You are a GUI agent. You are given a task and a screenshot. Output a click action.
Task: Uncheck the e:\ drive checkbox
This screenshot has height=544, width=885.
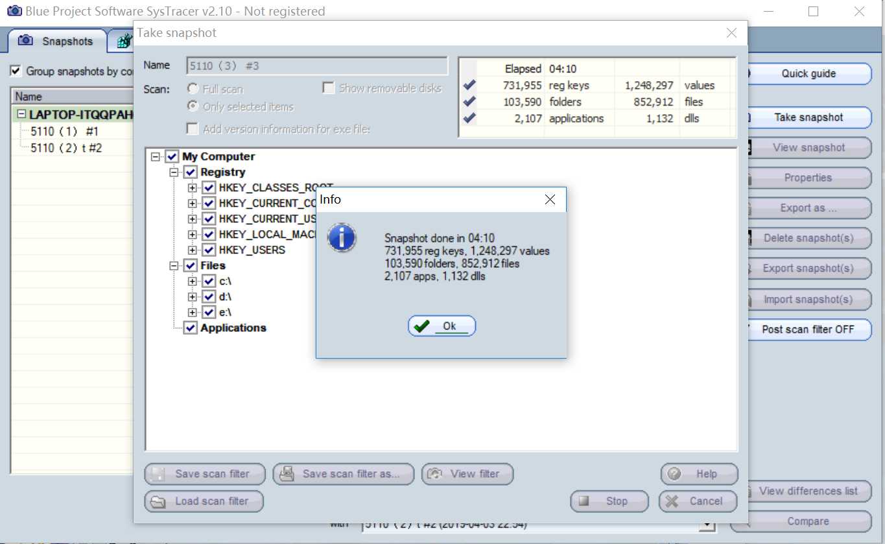click(209, 312)
